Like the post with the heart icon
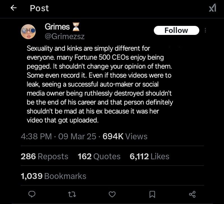Viewport: 224px width, 204px height. coord(112,194)
